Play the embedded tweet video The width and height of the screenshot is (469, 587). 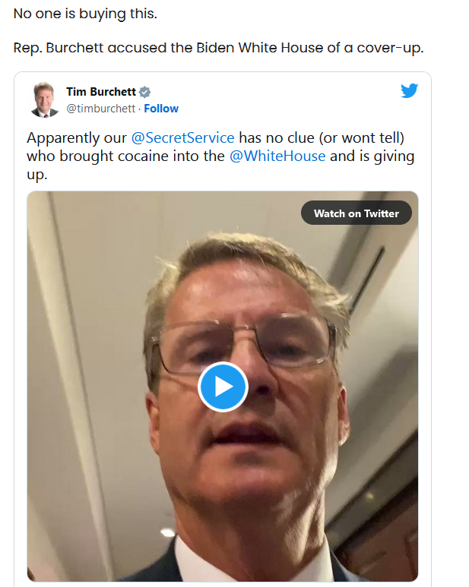(223, 387)
